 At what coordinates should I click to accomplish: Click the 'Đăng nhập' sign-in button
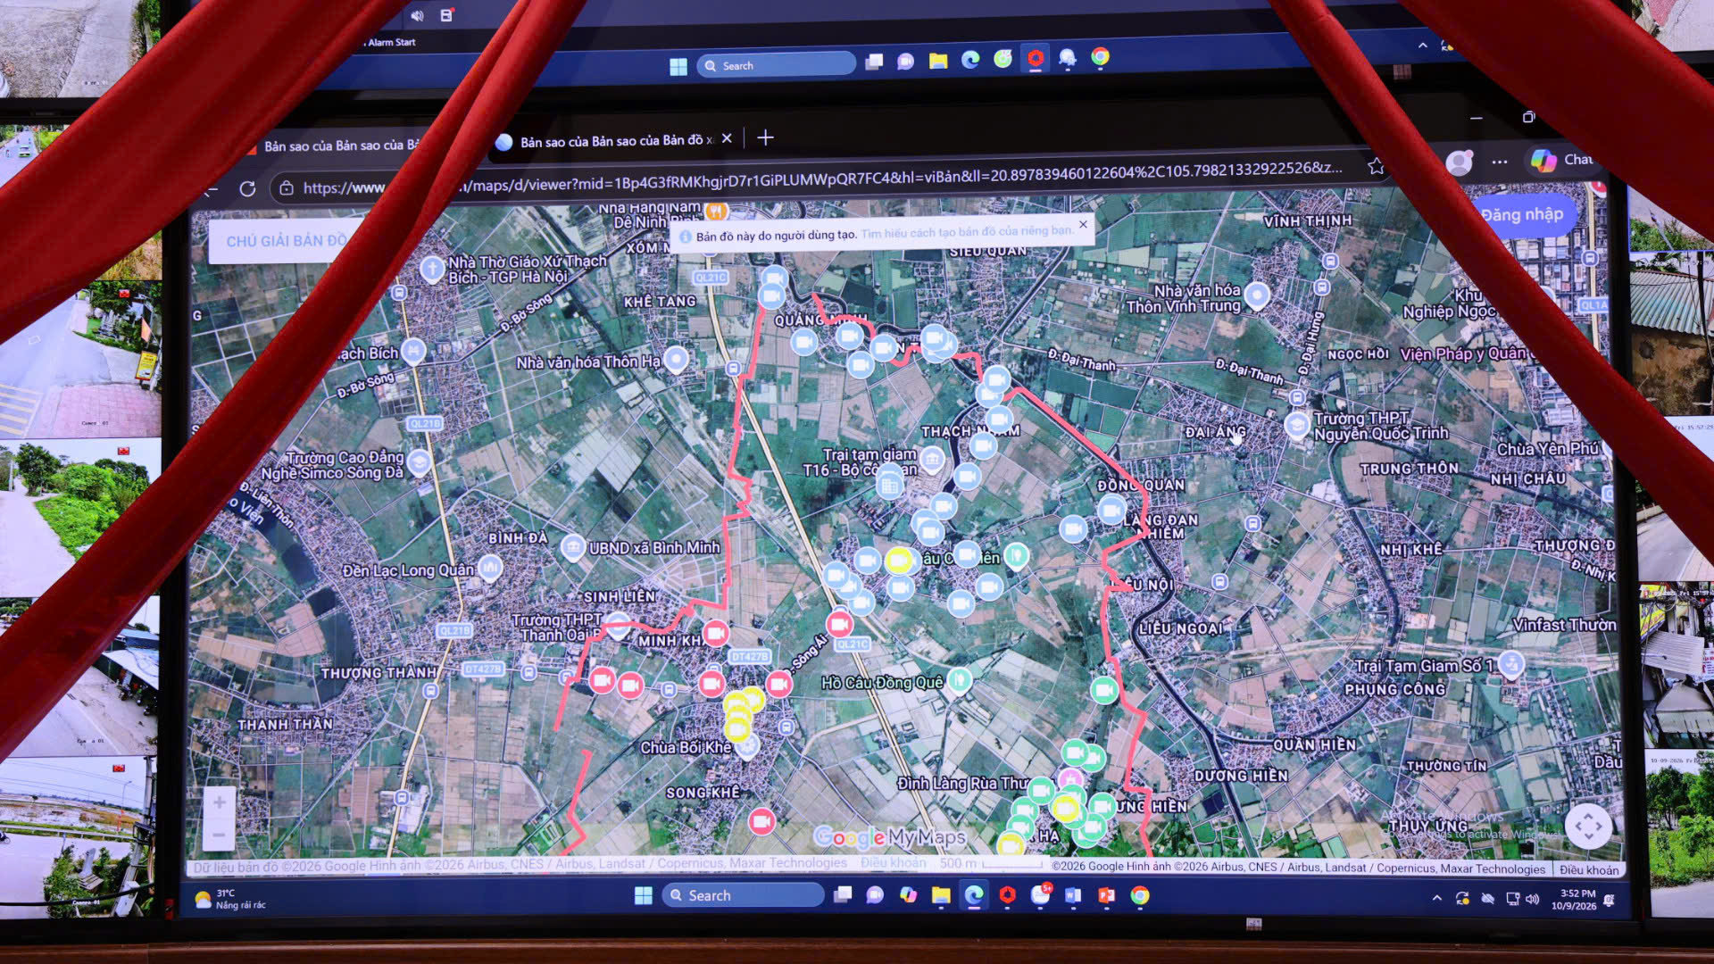[x=1522, y=214]
